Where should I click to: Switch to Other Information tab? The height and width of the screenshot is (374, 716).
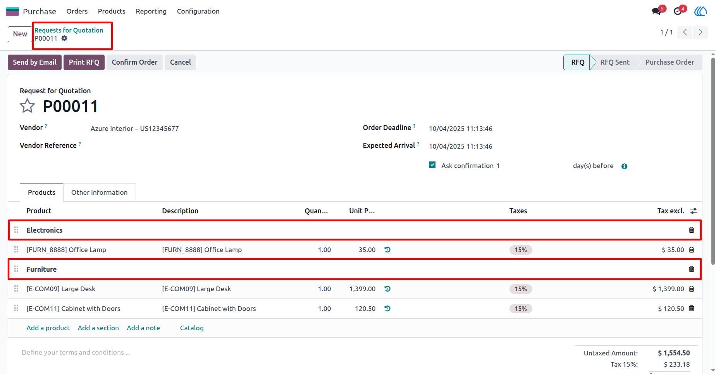coord(99,192)
